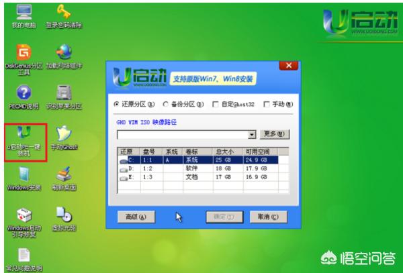
Task: Expand the image path dropdown arrow
Action: 252,135
